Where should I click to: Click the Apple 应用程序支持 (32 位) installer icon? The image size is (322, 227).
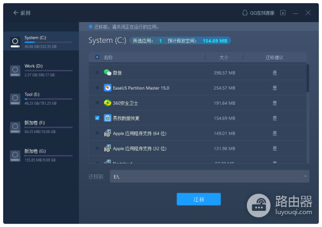(x=107, y=148)
